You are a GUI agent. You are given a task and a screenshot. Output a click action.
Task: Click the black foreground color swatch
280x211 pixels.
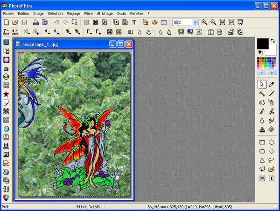tap(263, 44)
